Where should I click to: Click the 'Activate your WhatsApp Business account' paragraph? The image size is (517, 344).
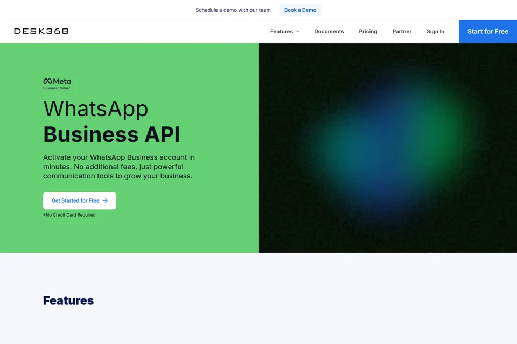(119, 167)
